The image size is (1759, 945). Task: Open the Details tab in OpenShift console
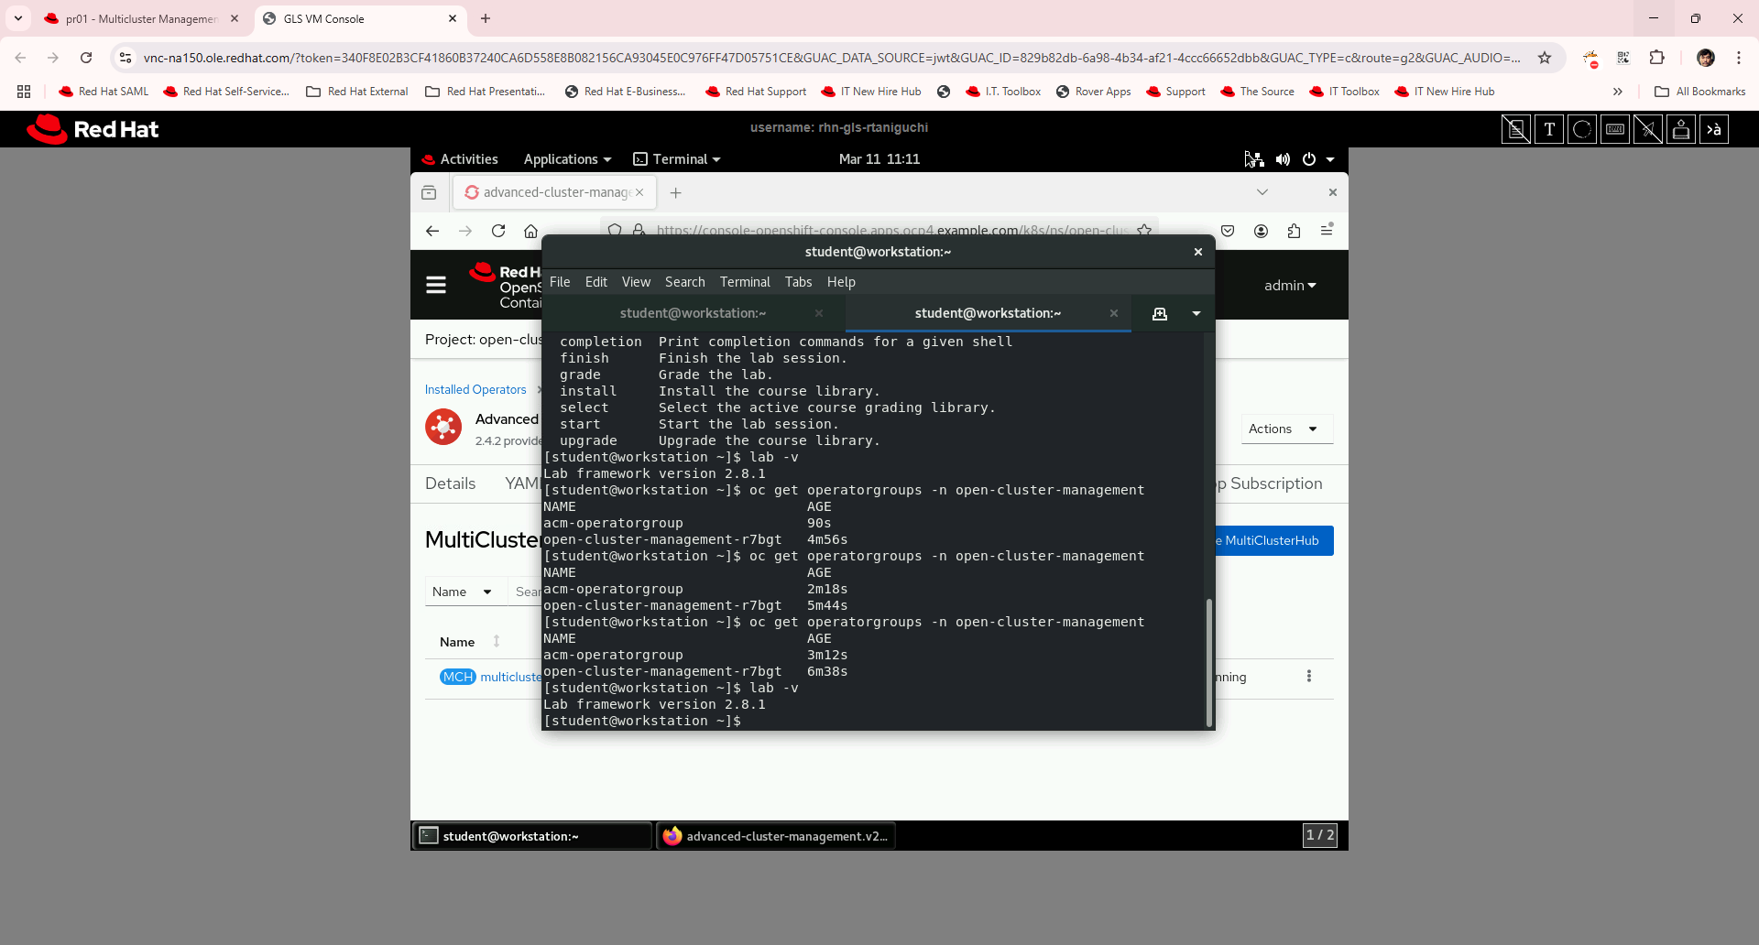451,483
